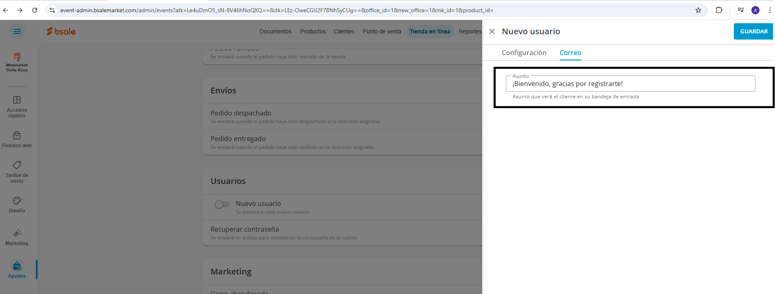Open browser extensions menu

click(x=719, y=10)
